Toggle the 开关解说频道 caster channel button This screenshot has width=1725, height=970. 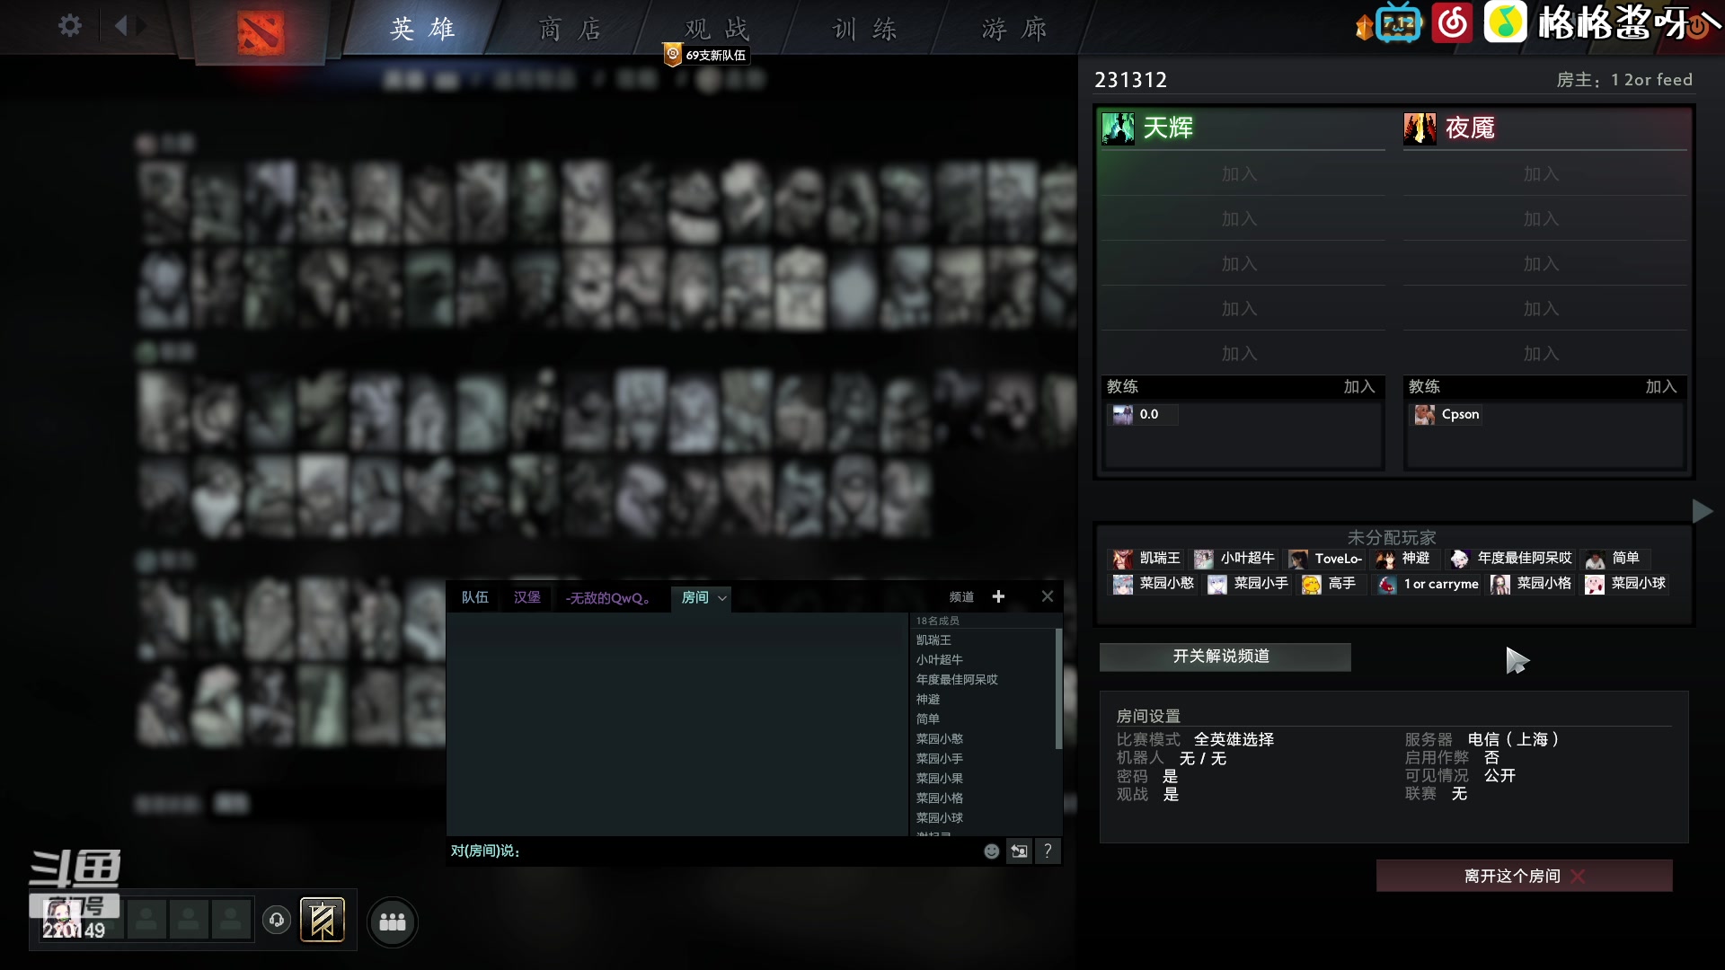point(1225,657)
